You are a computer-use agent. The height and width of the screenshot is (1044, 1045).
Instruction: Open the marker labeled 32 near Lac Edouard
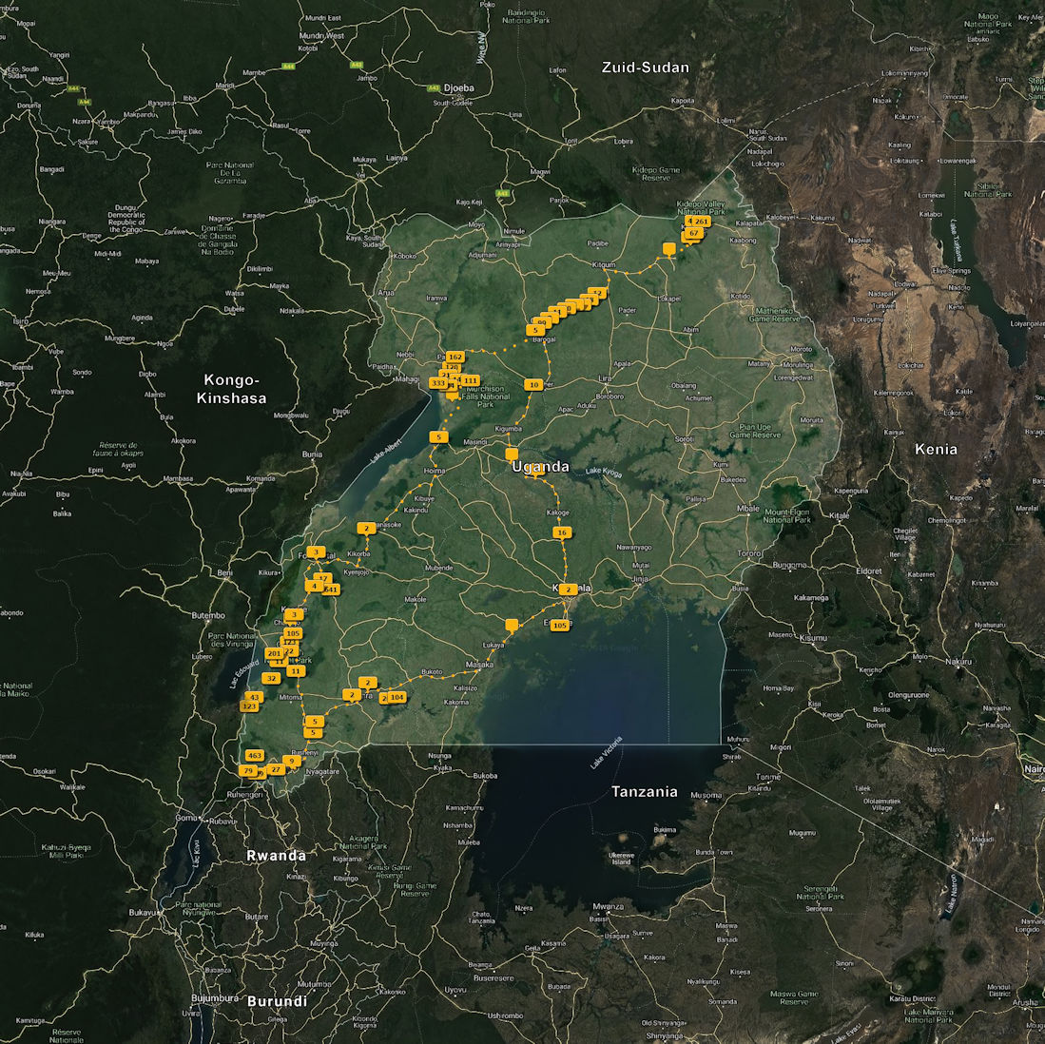pos(272,678)
